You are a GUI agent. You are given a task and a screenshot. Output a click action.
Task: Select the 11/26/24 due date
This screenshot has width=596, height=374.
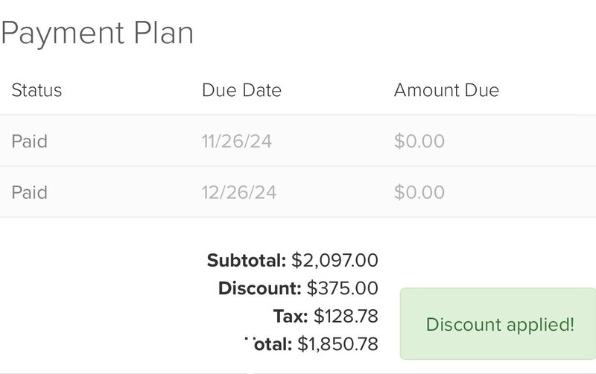[x=236, y=141]
